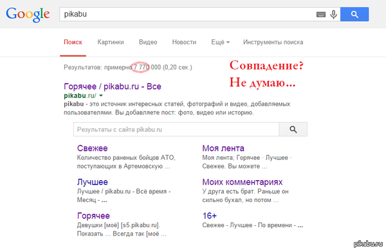Click the pikabu.ru/ green URL text

(x=80, y=95)
